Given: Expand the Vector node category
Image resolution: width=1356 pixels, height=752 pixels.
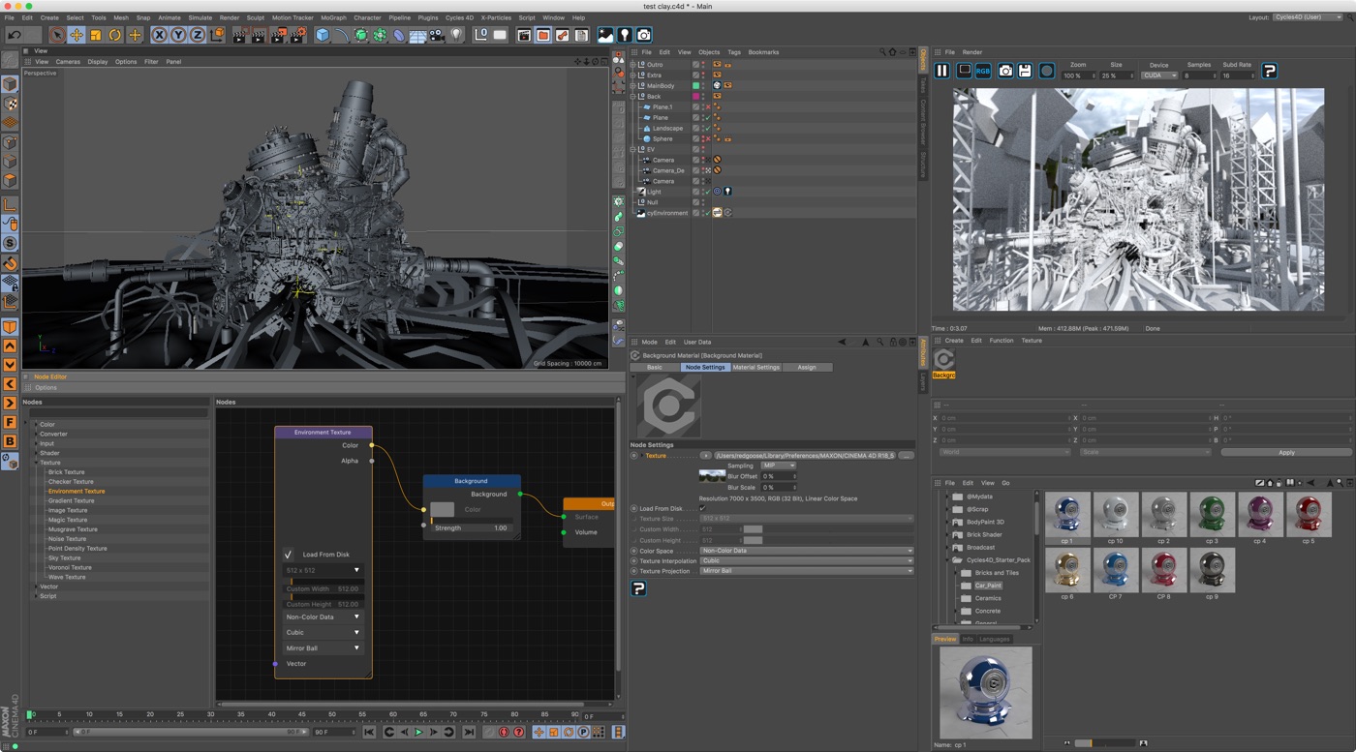Looking at the screenshot, I should 36,587.
